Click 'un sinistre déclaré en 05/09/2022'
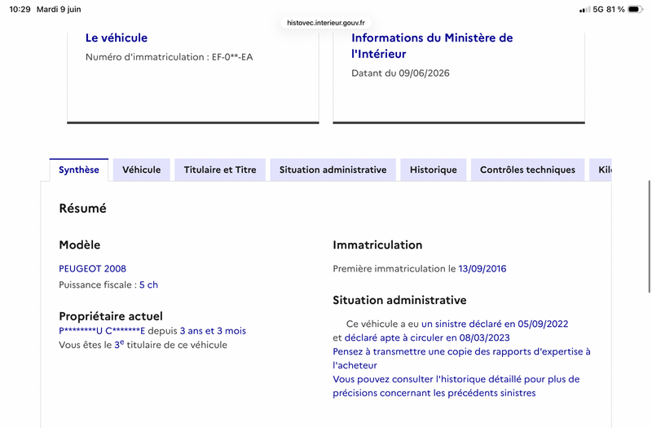Image resolution: width=652 pixels, height=428 pixels. 495,324
